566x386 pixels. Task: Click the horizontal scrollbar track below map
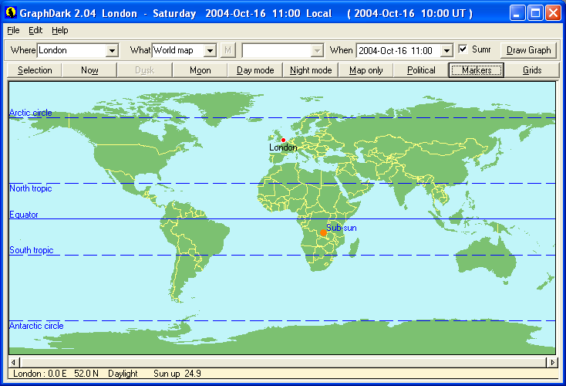[x=282, y=362]
